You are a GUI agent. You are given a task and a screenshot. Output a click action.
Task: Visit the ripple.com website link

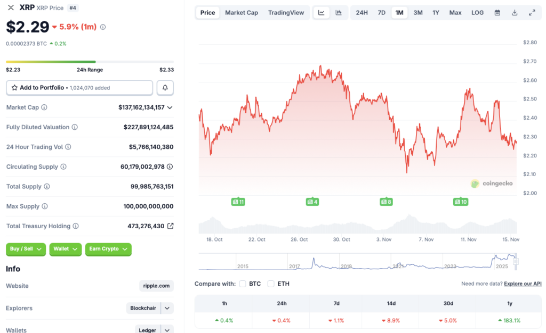[x=156, y=286]
